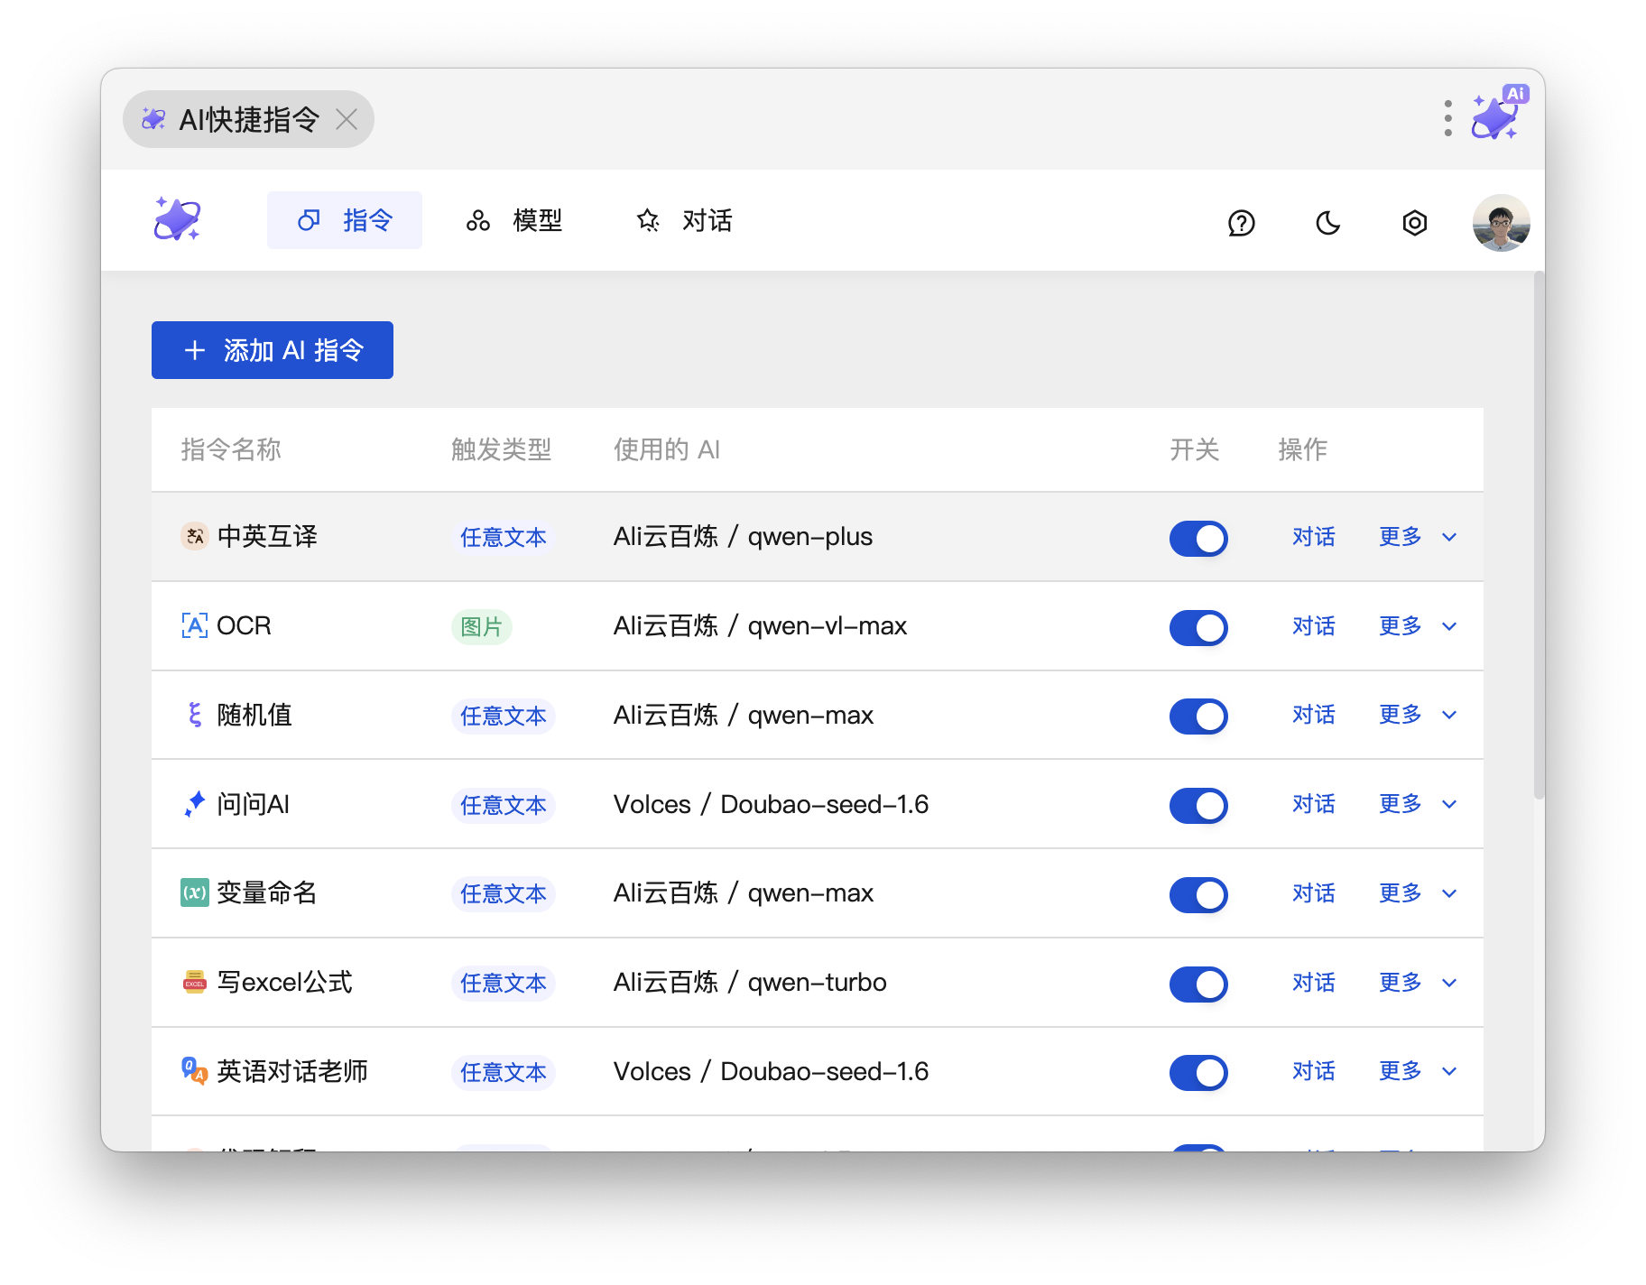Open settings hexagon icon

tap(1415, 222)
